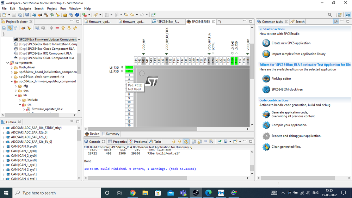Click the console scroll-up yellow arrow icon
Screen dimensions: 352x198
tap(180, 142)
